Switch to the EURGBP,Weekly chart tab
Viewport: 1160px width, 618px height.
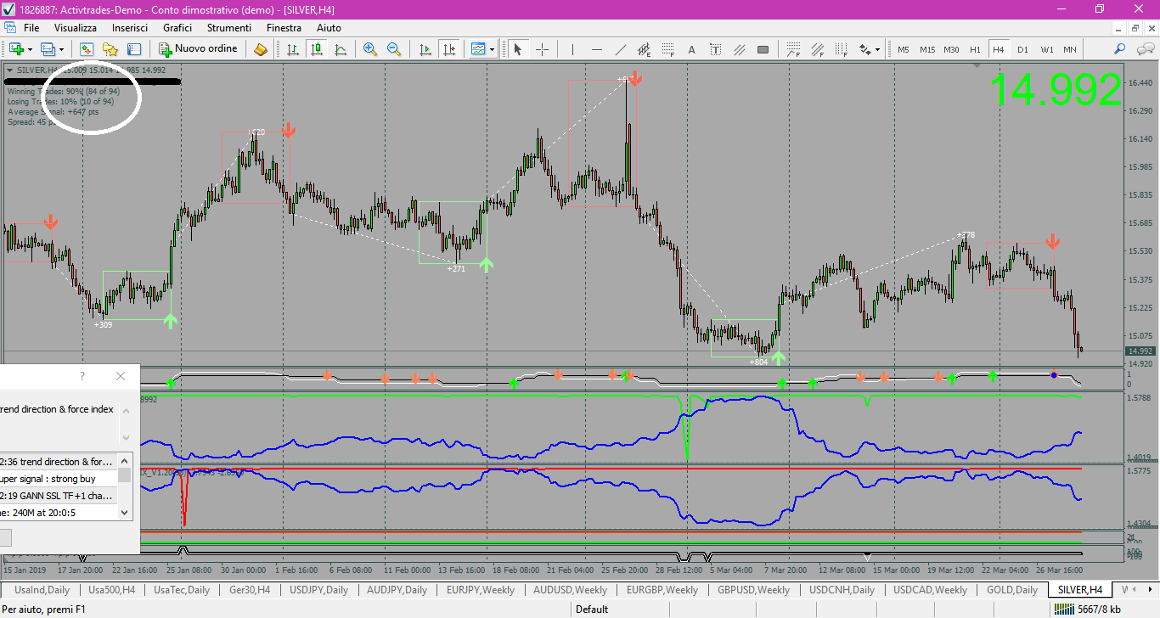pyautogui.click(x=662, y=590)
